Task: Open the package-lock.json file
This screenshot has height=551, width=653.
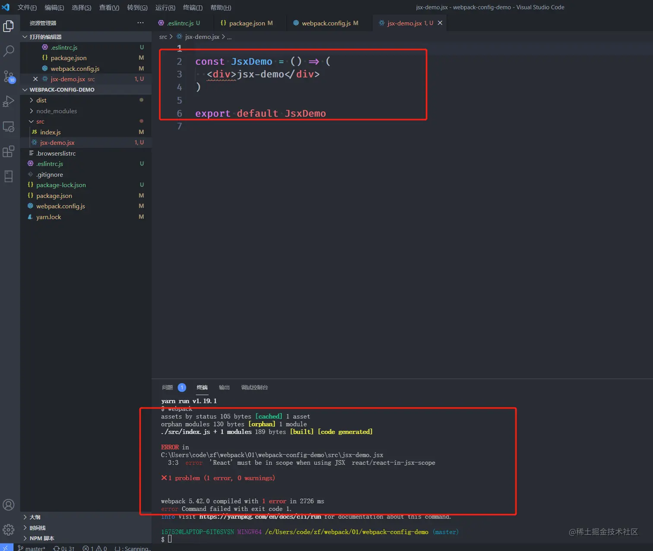Action: tap(86, 185)
